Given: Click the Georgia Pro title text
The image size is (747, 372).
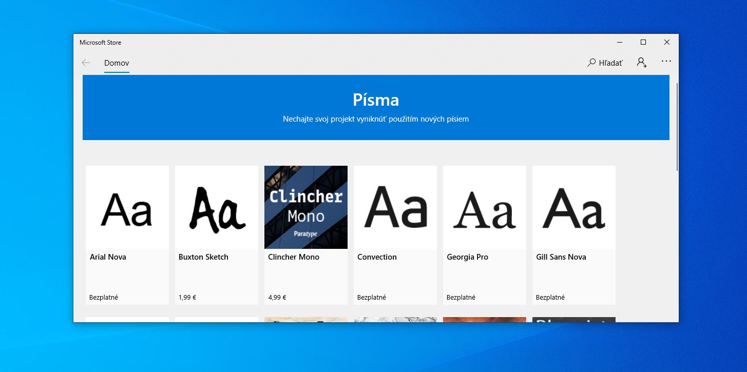Looking at the screenshot, I should 467,257.
